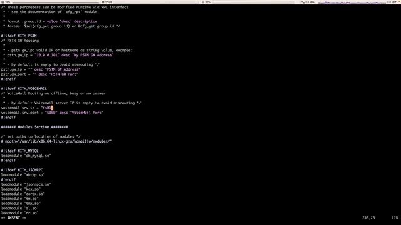Viewport: 401px width, 225px height.
Task: Click the '"PSTN GW Port"' description string
Action: coord(64,74)
